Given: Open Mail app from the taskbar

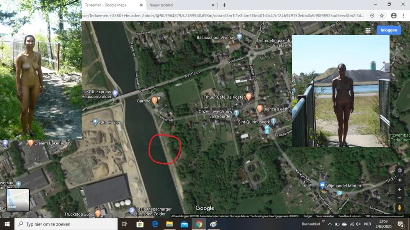Looking at the screenshot, I should coord(184,224).
